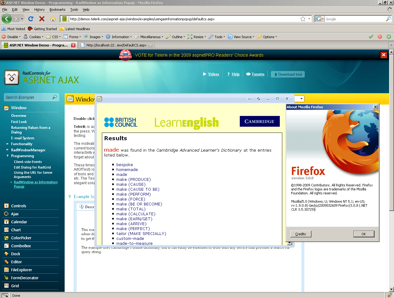
Task: Open the Getting Started bookmark
Action: pos(42,29)
